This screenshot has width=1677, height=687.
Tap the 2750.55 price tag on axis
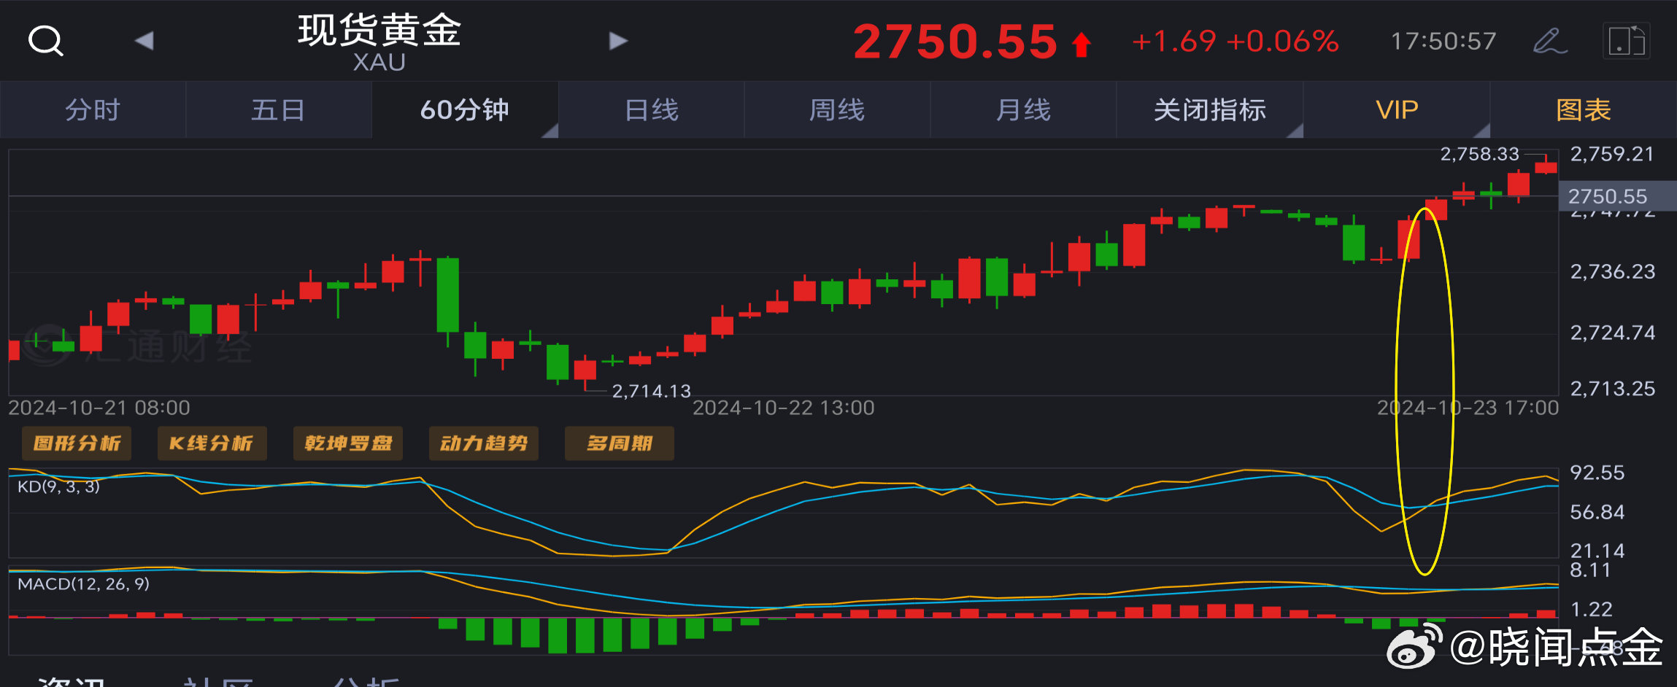[x=1617, y=196]
